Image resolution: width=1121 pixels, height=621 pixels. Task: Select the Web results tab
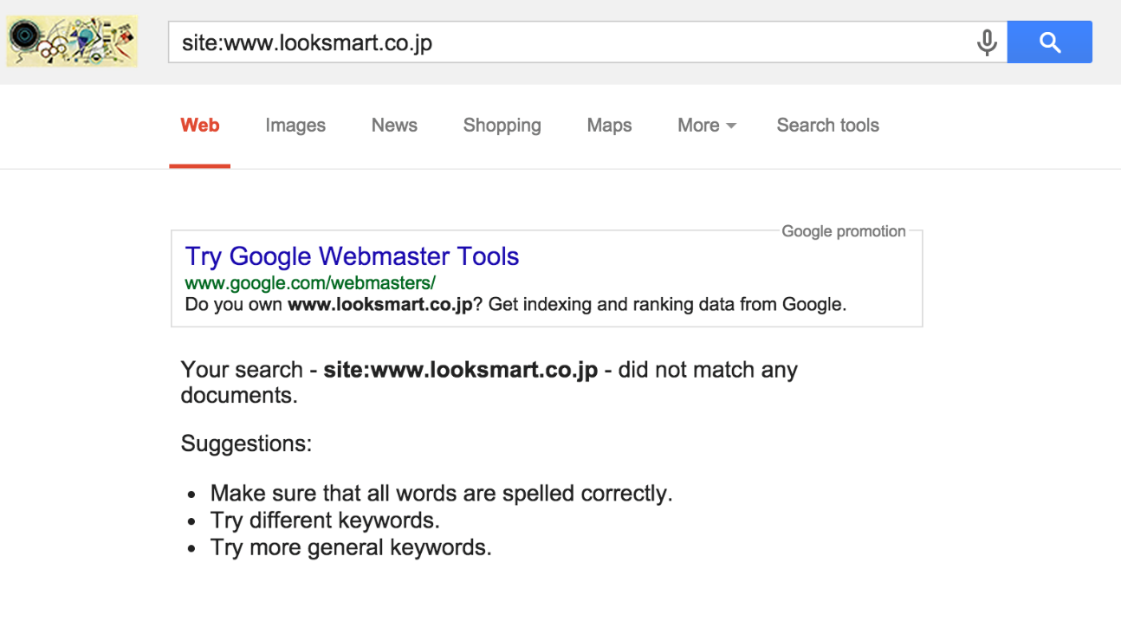pos(200,126)
